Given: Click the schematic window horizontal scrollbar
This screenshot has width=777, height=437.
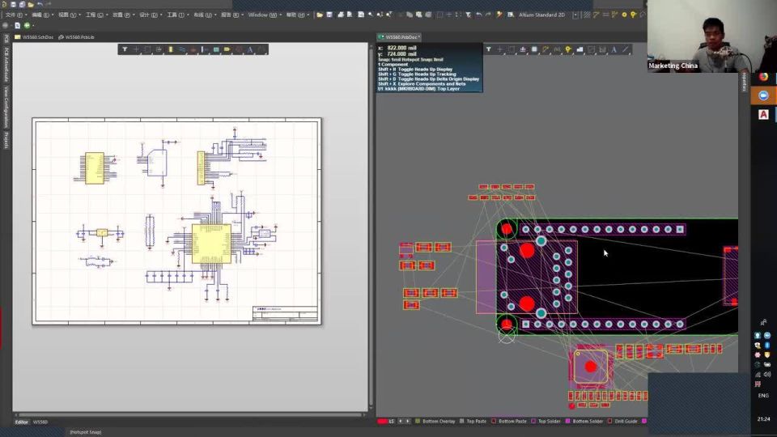Looking at the screenshot, I should 190,414.
